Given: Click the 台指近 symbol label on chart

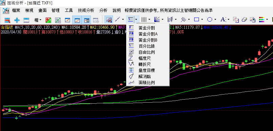Looking at the screenshot, I should [x=7, y=28].
